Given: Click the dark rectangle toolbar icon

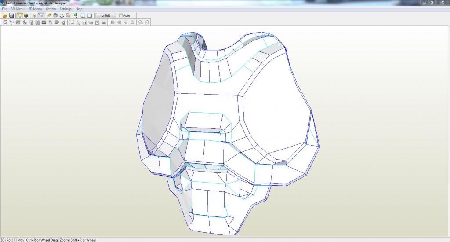Looking at the screenshot, I should pyautogui.click(x=44, y=22).
